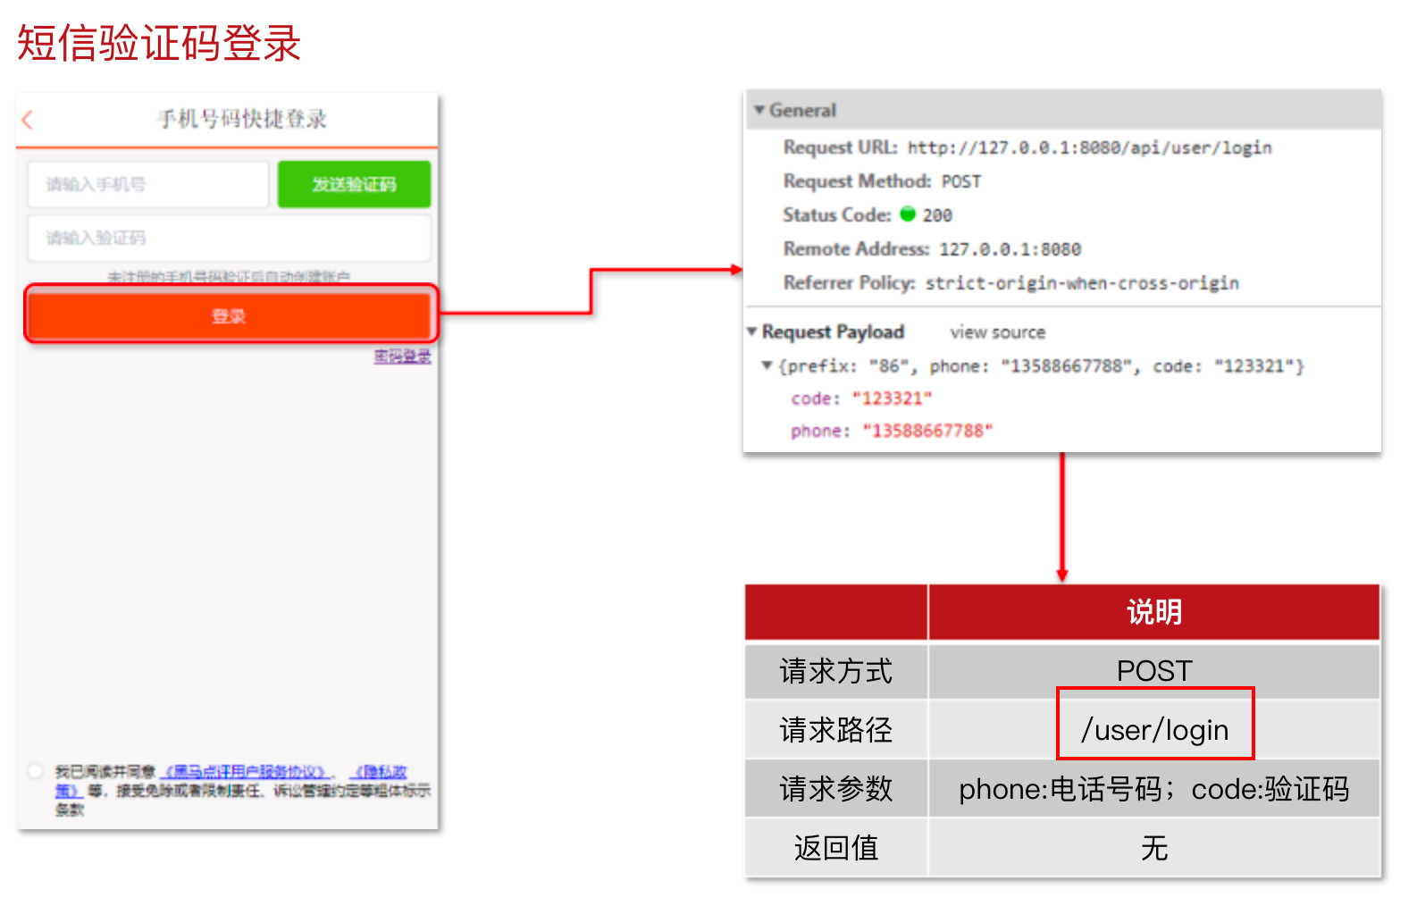Image resolution: width=1417 pixels, height=906 pixels.
Task: Click the Status Code 200 value
Action: coord(937,215)
